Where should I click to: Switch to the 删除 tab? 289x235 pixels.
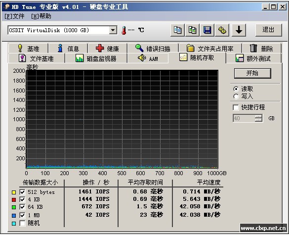(262, 48)
